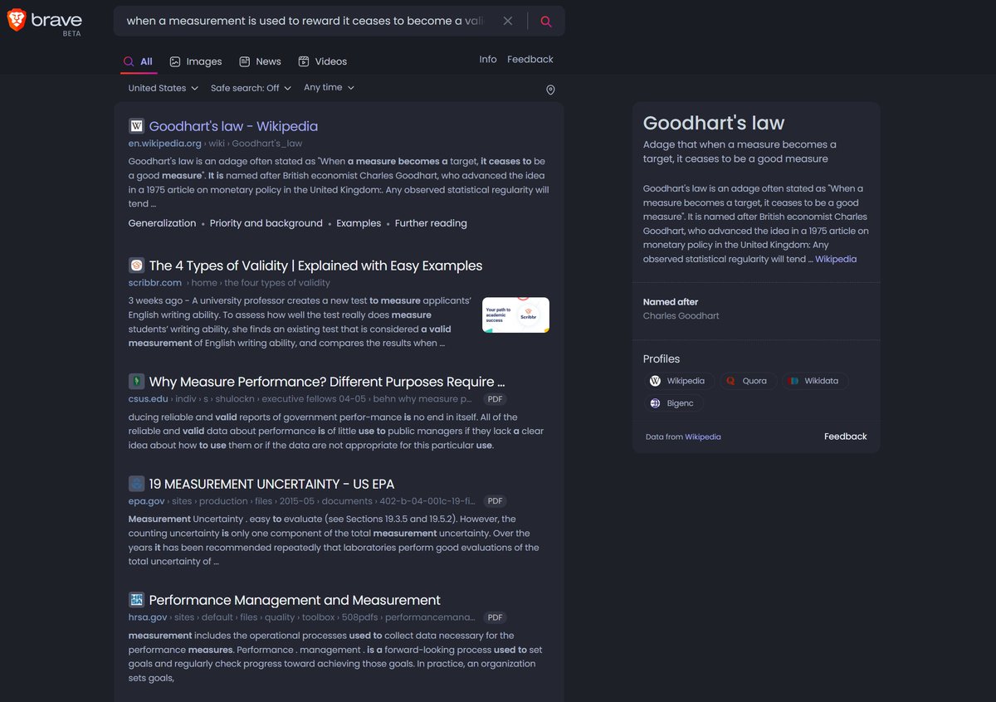Select the All search tab
The height and width of the screenshot is (702, 996).
pos(139,61)
